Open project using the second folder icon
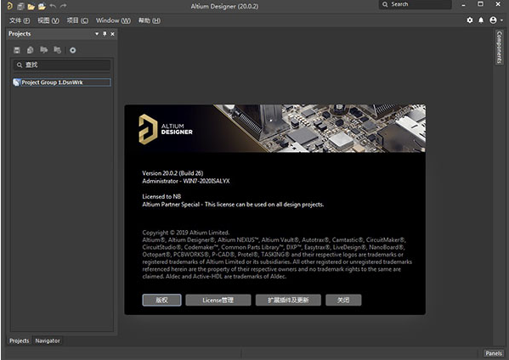This screenshot has width=509, height=360. point(42,6)
